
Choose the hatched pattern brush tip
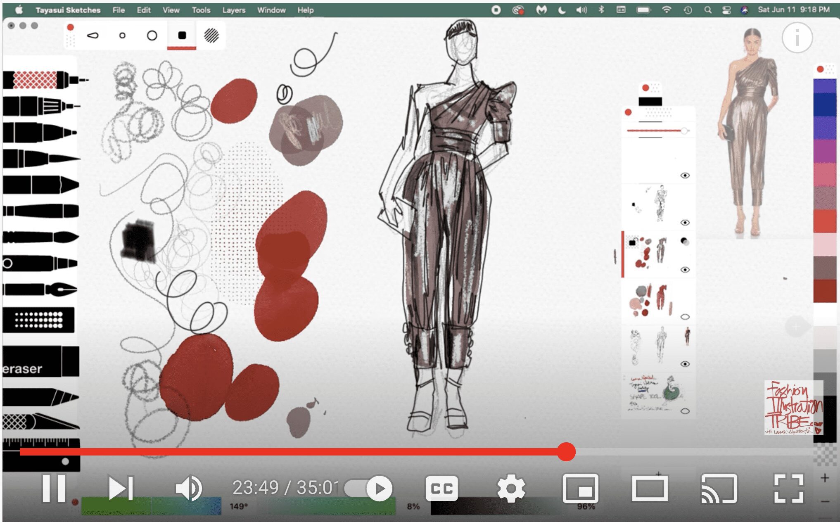[x=210, y=36]
